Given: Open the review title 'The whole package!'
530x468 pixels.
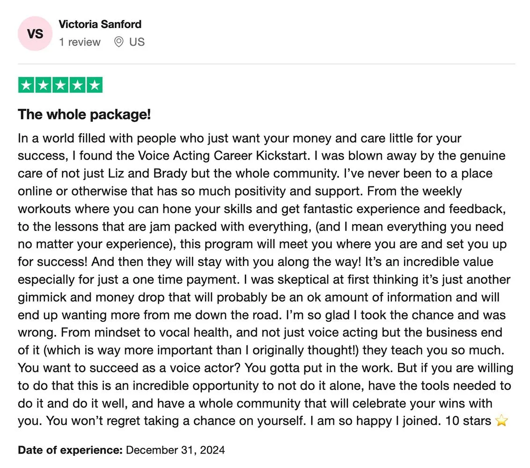Looking at the screenshot, I should (84, 114).
